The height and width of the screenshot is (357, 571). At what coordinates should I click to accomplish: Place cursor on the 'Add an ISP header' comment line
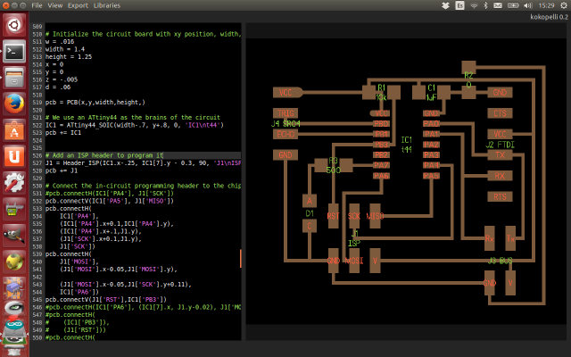(x=104, y=155)
